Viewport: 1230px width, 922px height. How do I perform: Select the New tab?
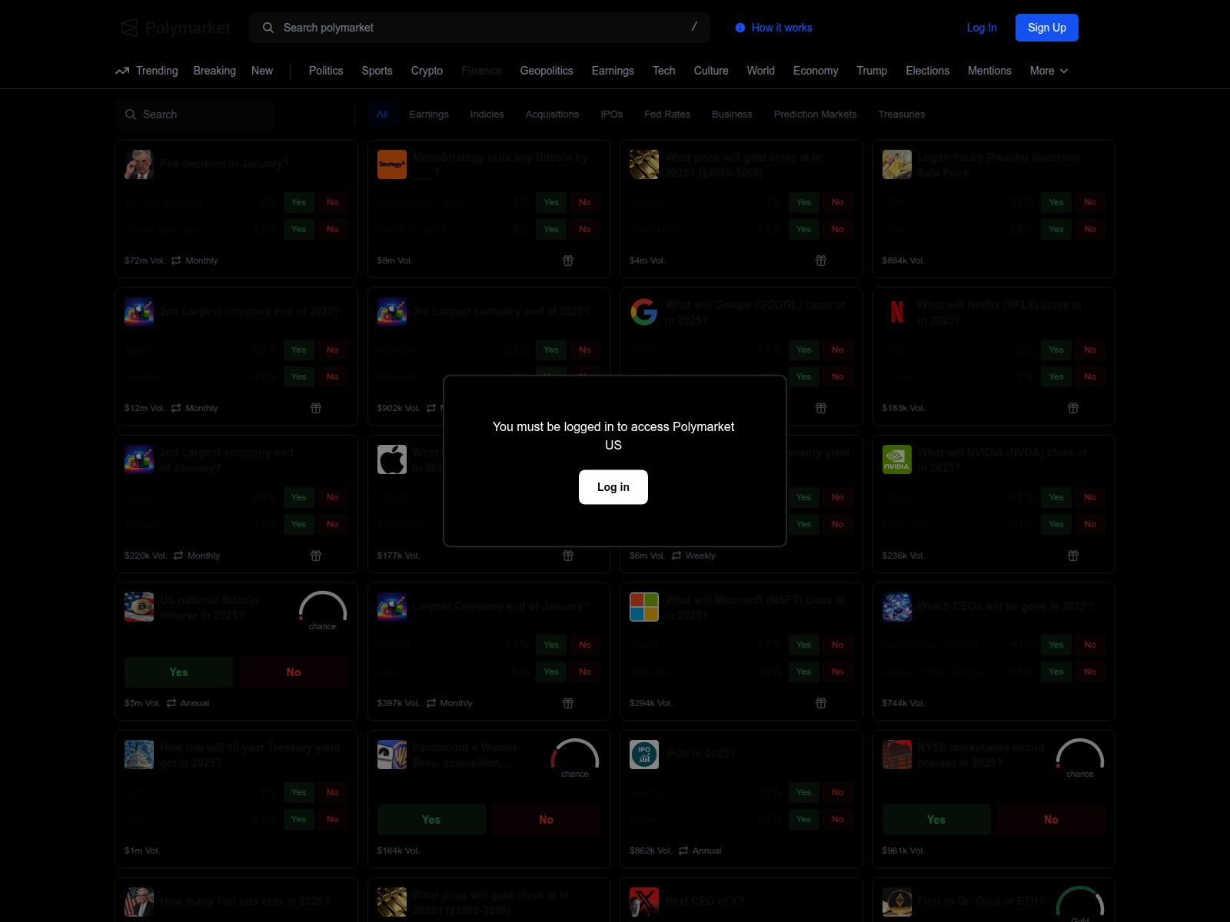pyautogui.click(x=262, y=71)
